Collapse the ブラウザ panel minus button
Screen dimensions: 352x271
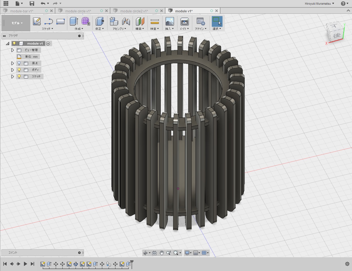pos(80,36)
